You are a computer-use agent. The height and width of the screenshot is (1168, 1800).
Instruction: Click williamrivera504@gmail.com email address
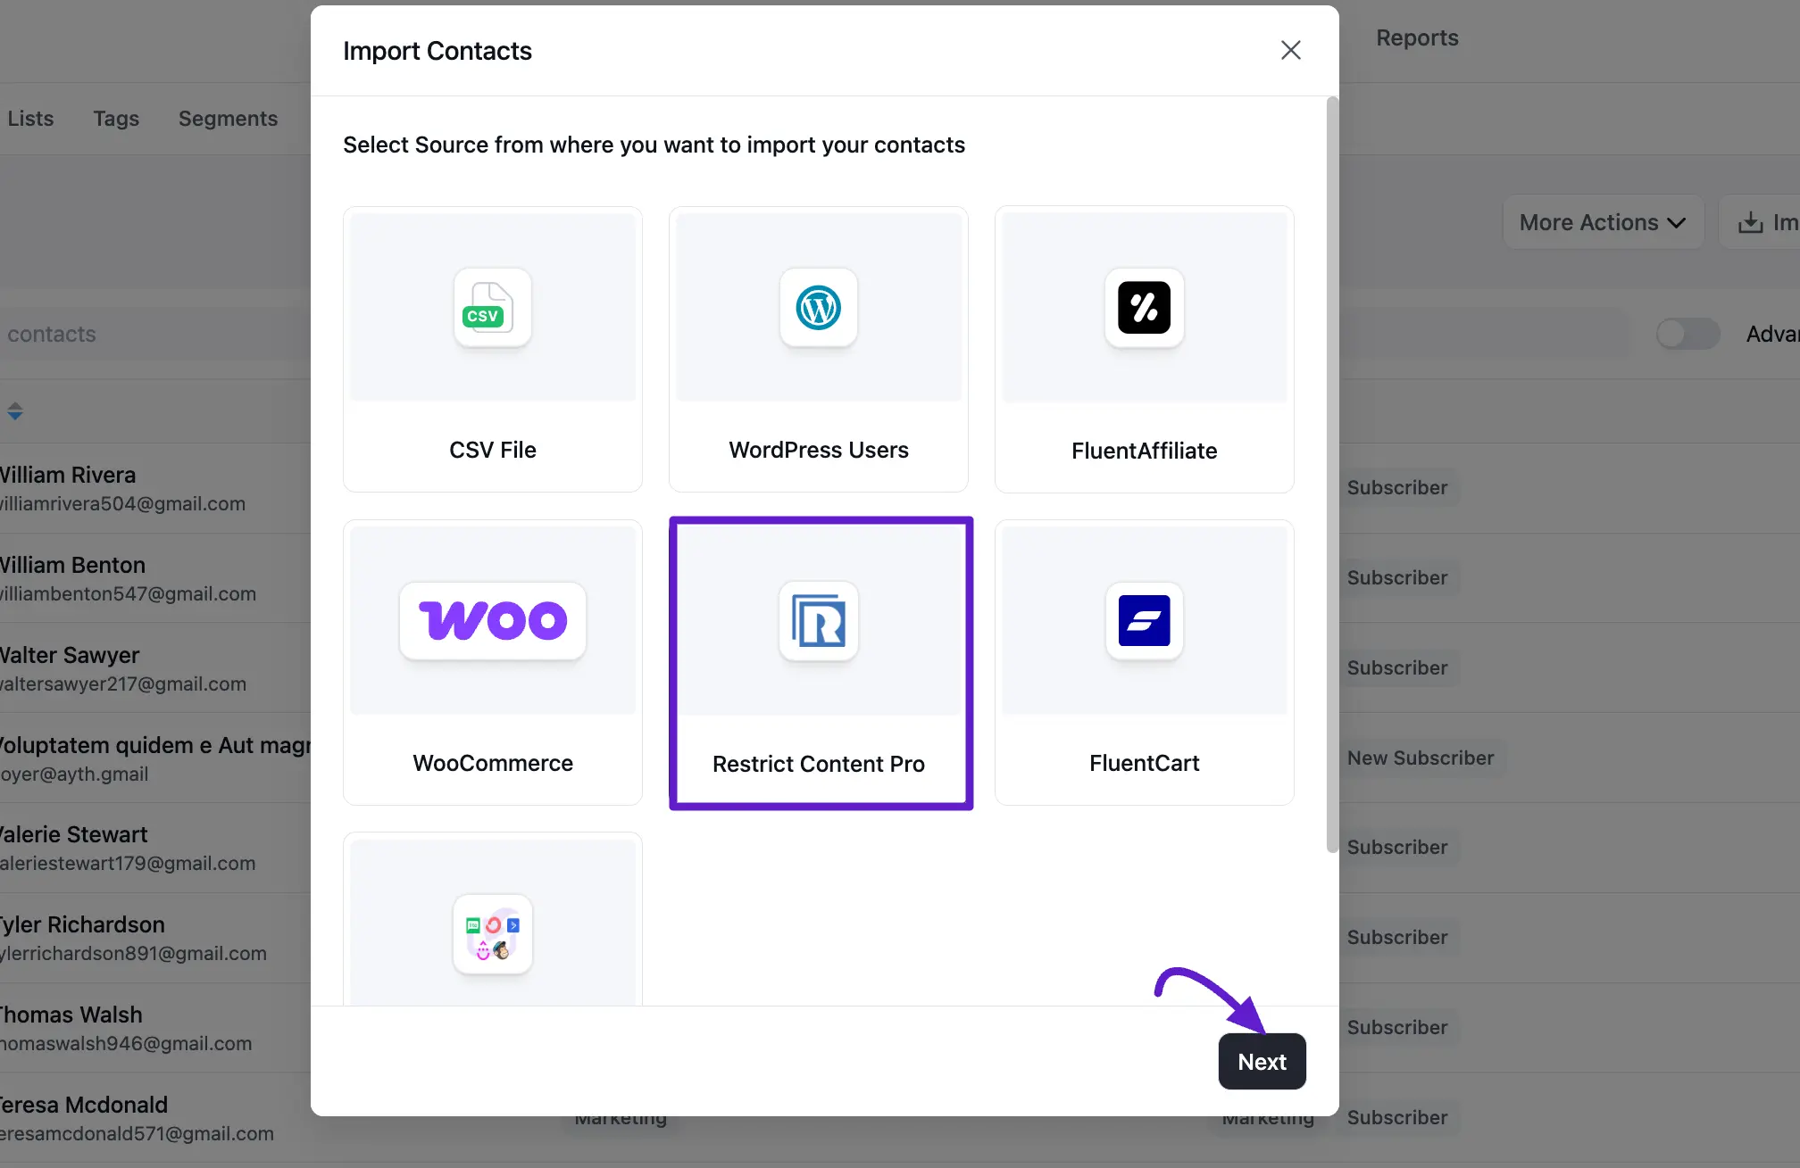(x=122, y=503)
